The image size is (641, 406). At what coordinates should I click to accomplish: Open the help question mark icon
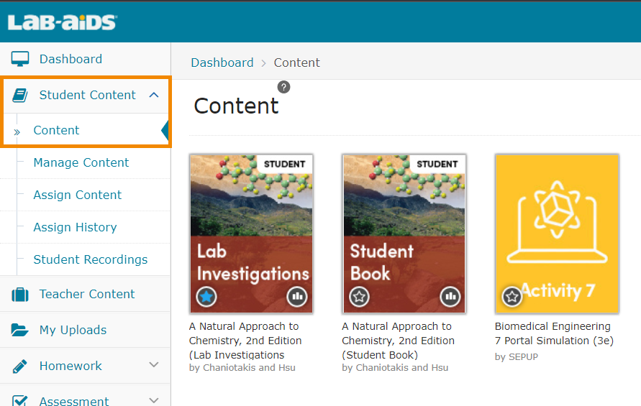pyautogui.click(x=284, y=87)
